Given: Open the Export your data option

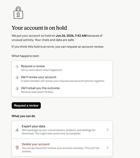Looking at the screenshot, I should coord(62,130).
